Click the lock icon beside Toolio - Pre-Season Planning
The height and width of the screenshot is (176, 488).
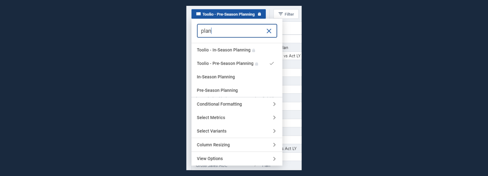click(x=257, y=64)
